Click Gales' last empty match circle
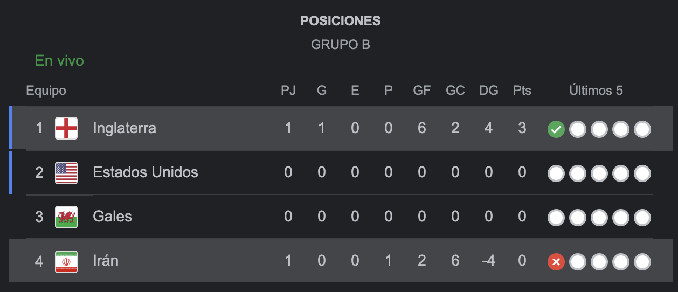The image size is (678, 292). [x=642, y=218]
